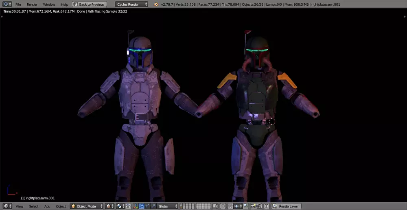The height and width of the screenshot is (210, 407).
Task: Click the OpenGL render image camera icon
Action: click(x=253, y=206)
